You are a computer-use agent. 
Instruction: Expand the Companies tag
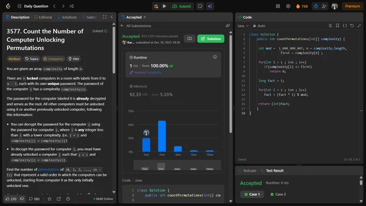pyautogui.click(x=53, y=59)
